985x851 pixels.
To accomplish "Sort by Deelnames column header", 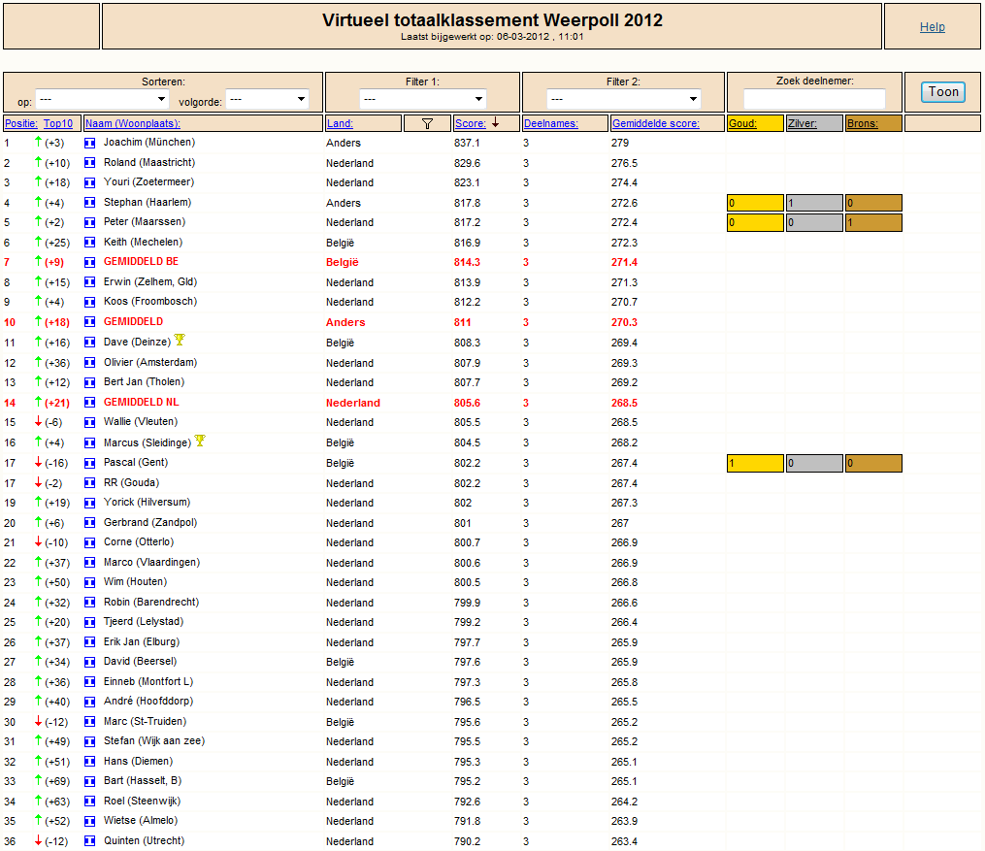I will pos(546,124).
